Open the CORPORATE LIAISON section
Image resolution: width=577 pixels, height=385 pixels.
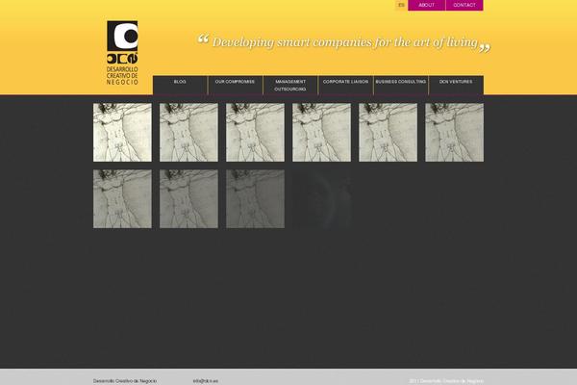click(345, 85)
